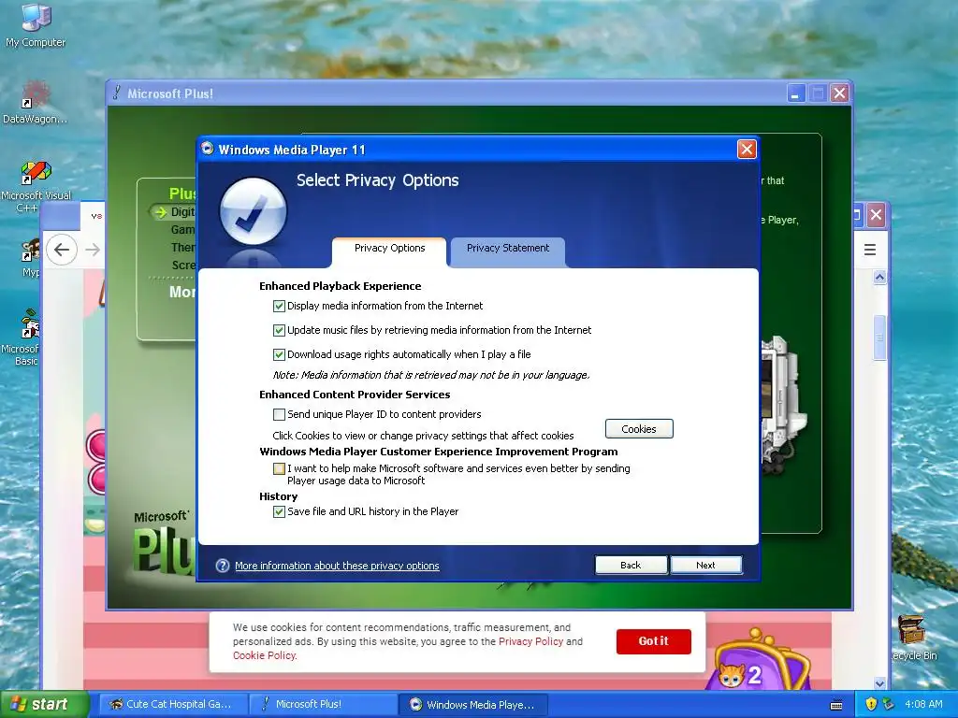Open the DataWagon desktop shortcut
The height and width of the screenshot is (718, 958).
click(36, 103)
